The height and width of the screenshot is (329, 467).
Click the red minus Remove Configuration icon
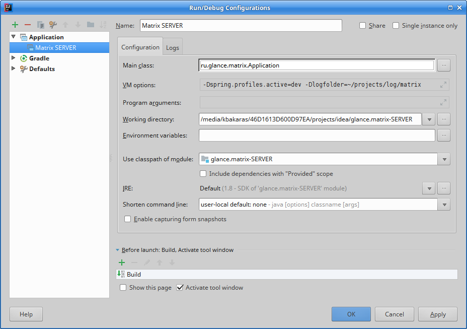(28, 25)
